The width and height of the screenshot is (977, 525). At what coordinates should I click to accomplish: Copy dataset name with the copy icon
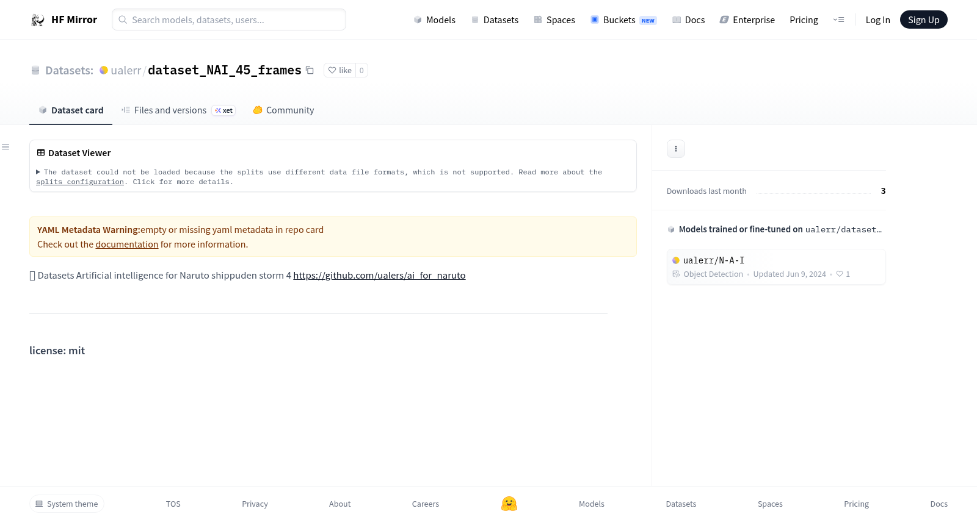click(310, 71)
